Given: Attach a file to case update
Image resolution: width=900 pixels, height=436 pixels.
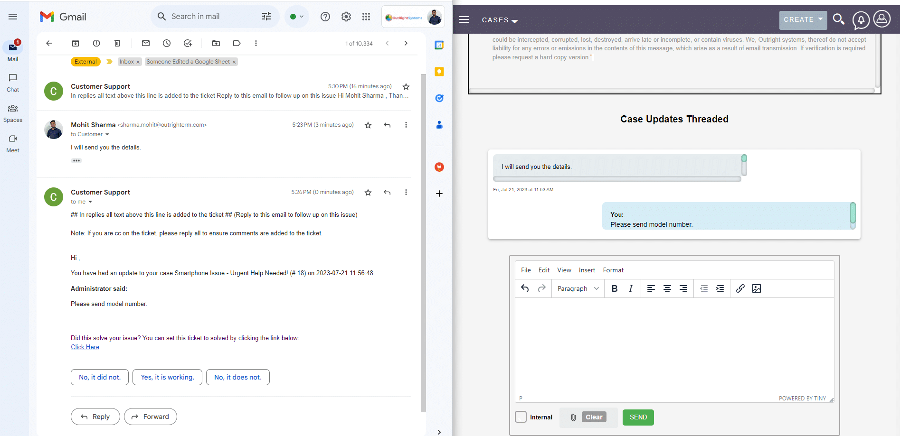Looking at the screenshot, I should pyautogui.click(x=573, y=417).
